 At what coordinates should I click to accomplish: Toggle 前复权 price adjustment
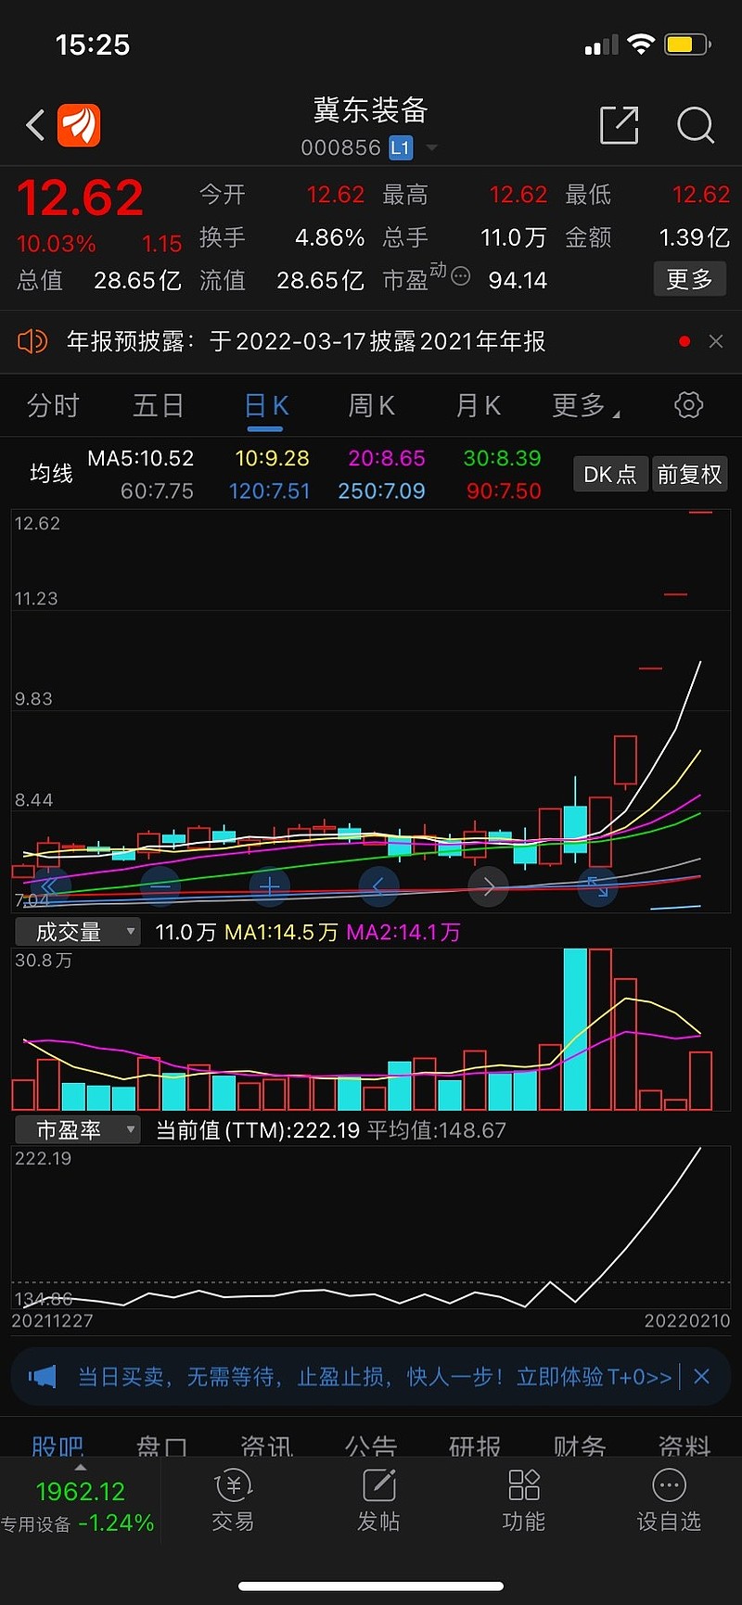click(689, 475)
